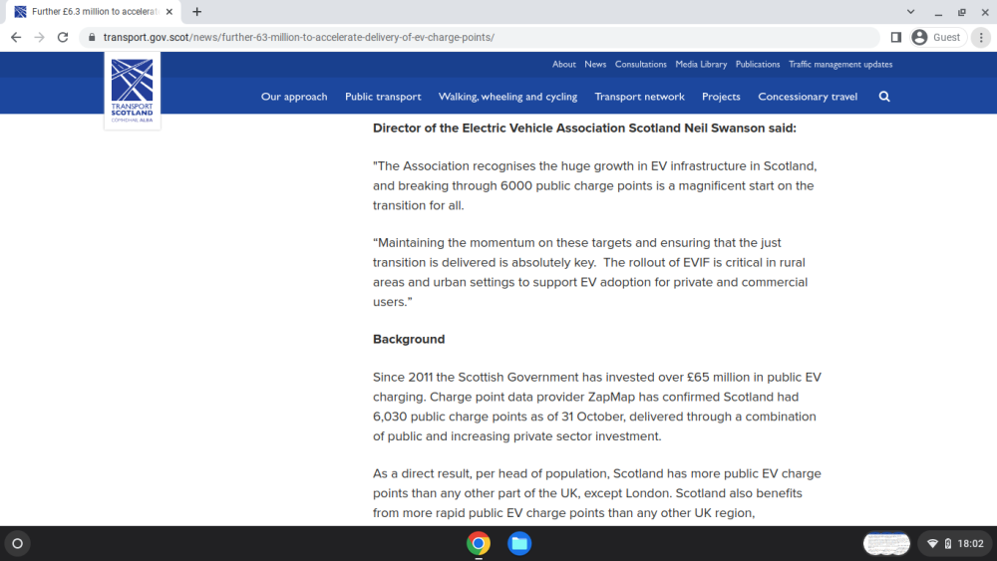This screenshot has width=997, height=561.
Task: Click the paragraph starting 'Maintaining the momentum'
Action: click(x=590, y=273)
